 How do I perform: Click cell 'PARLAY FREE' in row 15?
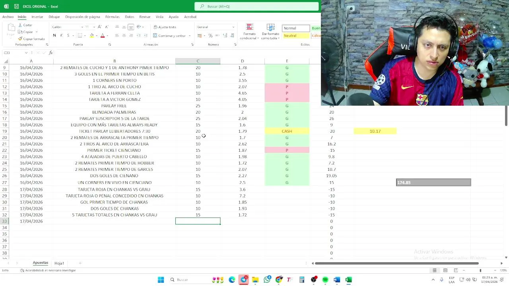(x=114, y=106)
